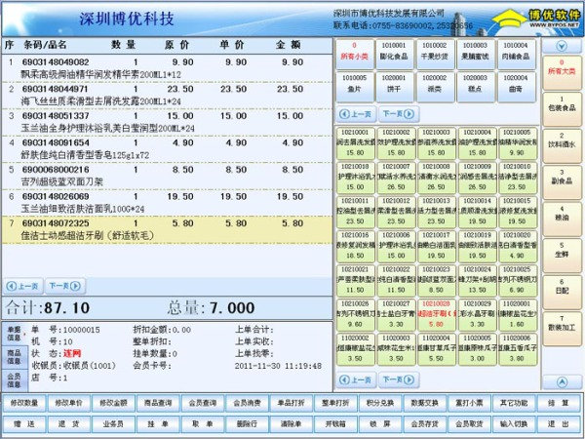Image resolution: width=585 pixels, height=439 pixels.
Task: Go to previous page of the product grid
Action: (356, 380)
